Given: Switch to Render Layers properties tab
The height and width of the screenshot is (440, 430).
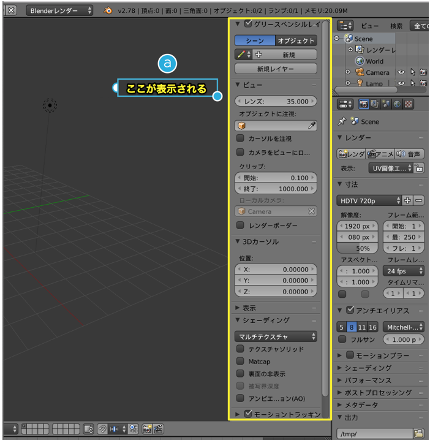Looking at the screenshot, I should pyautogui.click(x=374, y=104).
